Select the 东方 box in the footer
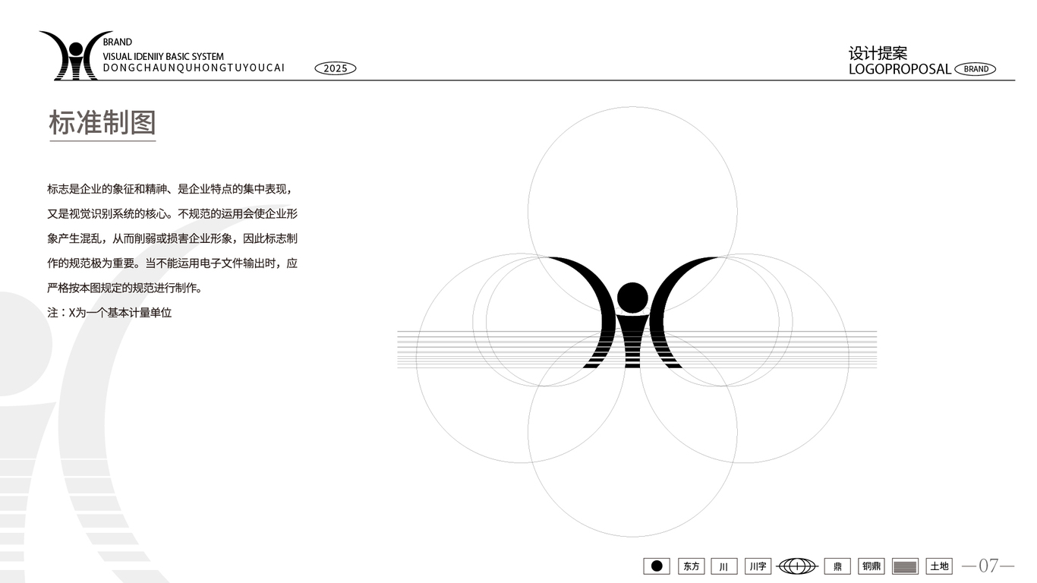This screenshot has height=583, width=1037. point(692,566)
